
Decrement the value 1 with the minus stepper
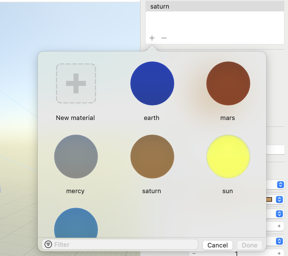[194, 253]
